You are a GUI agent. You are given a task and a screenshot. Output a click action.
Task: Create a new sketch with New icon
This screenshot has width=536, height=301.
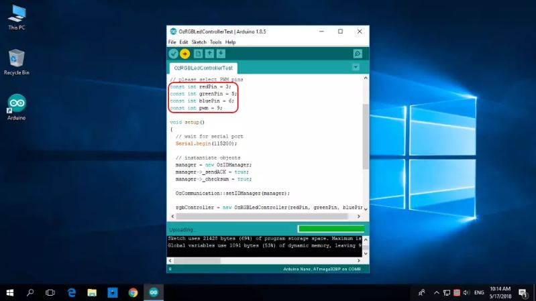click(198, 54)
